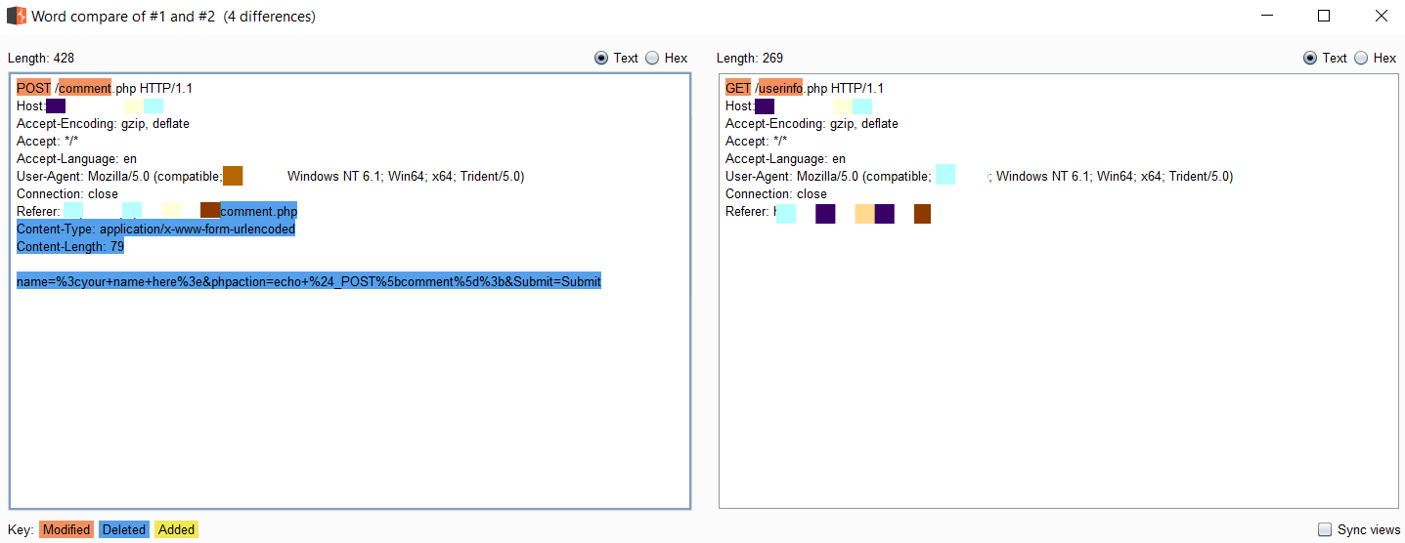Click the deleted Content-Length: 79 line
This screenshot has width=1405, height=543.
point(69,246)
